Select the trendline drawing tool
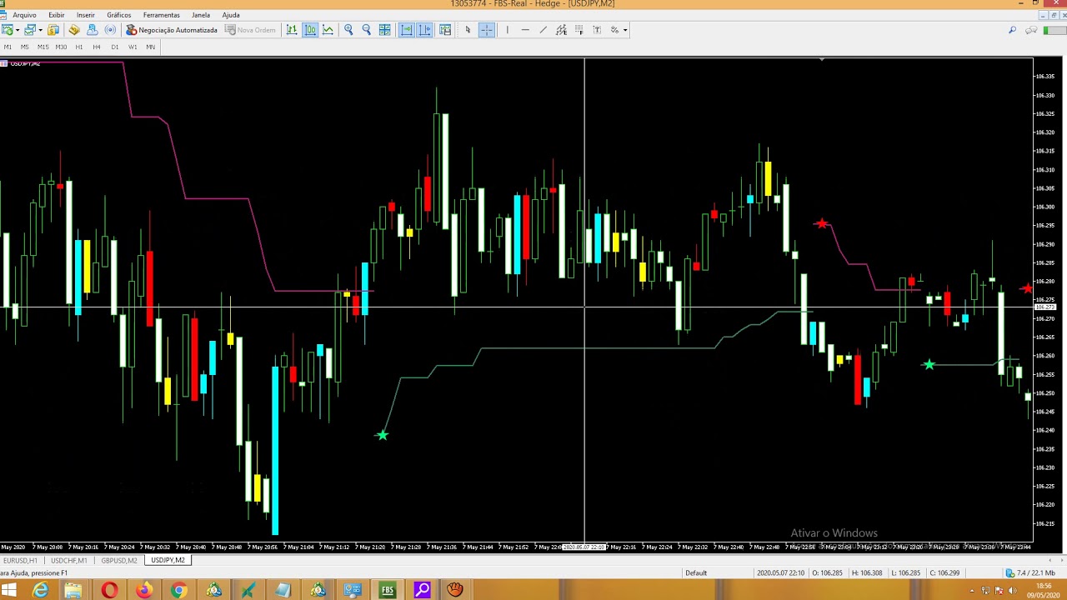This screenshot has height=600, width=1067. (x=543, y=30)
